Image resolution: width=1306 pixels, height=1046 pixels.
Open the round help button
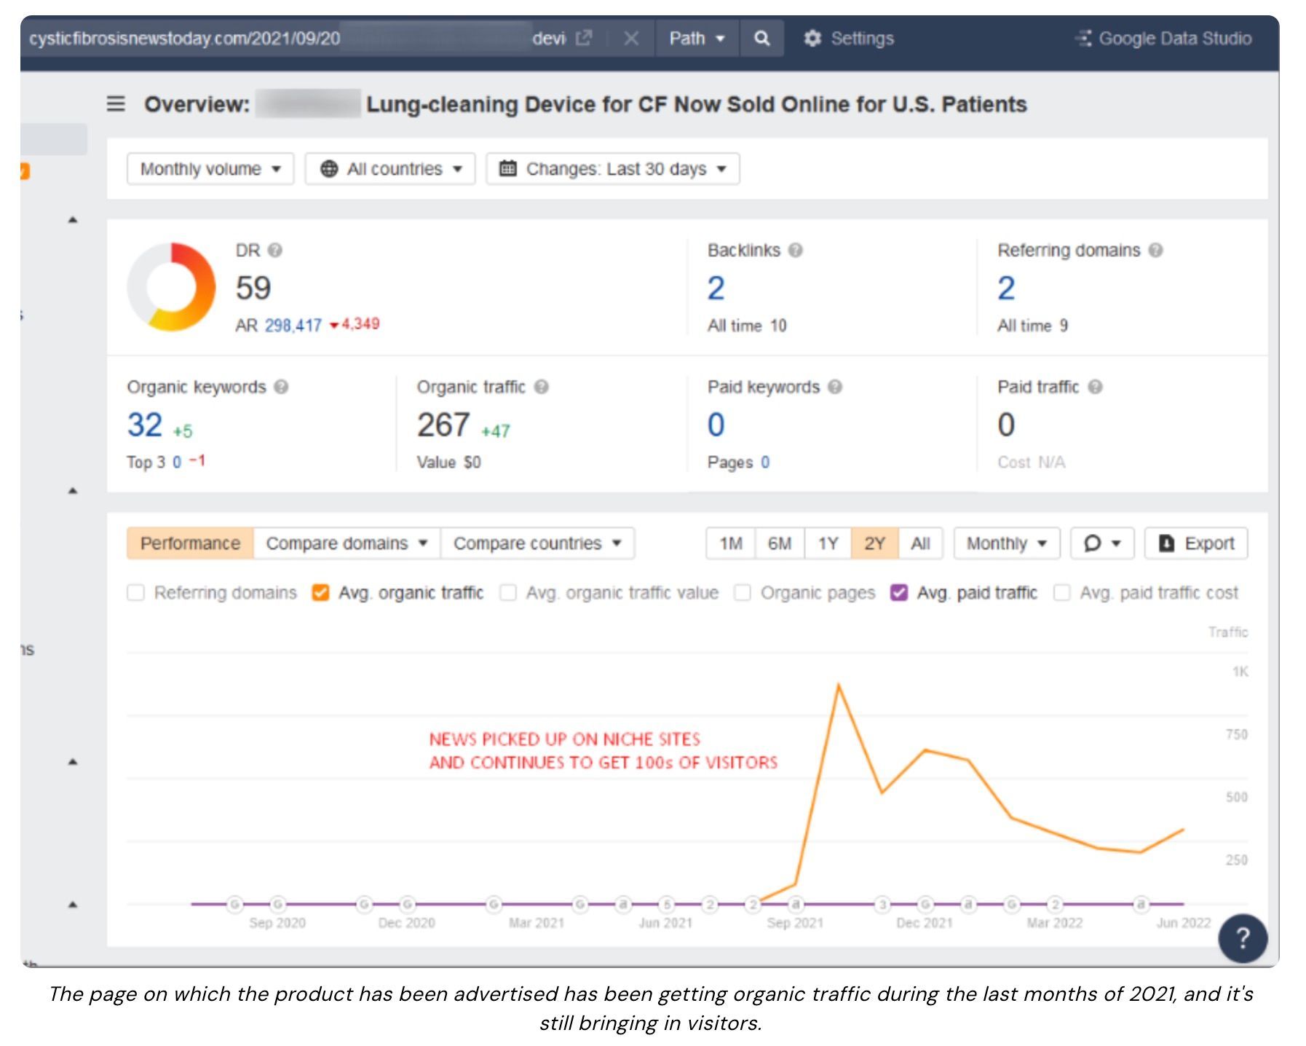[1242, 938]
